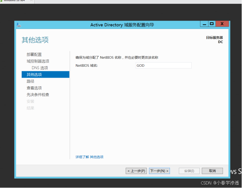This screenshot has height=188, width=242.
Task: Click the 目标服务器 label text
Action: point(214,37)
